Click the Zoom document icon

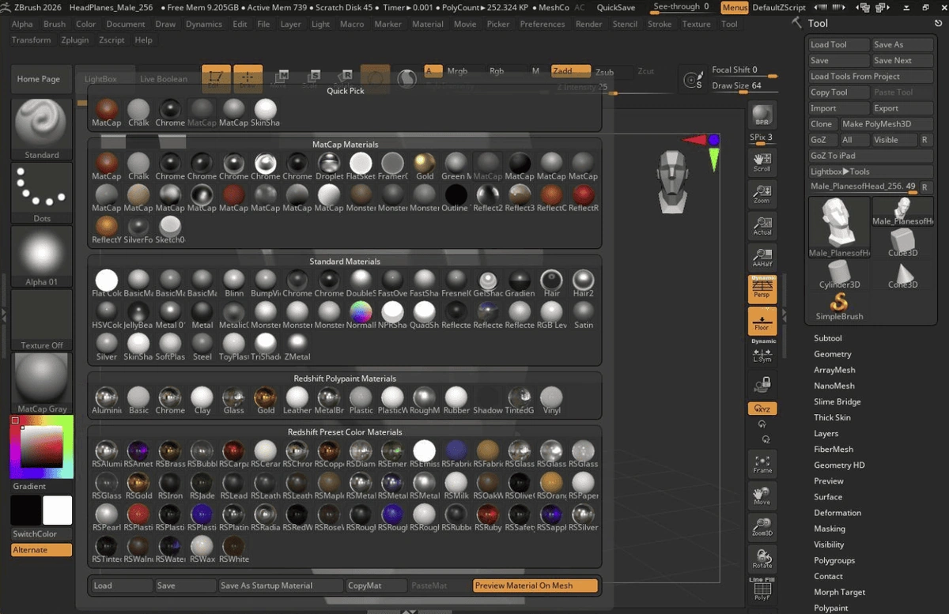(x=762, y=194)
